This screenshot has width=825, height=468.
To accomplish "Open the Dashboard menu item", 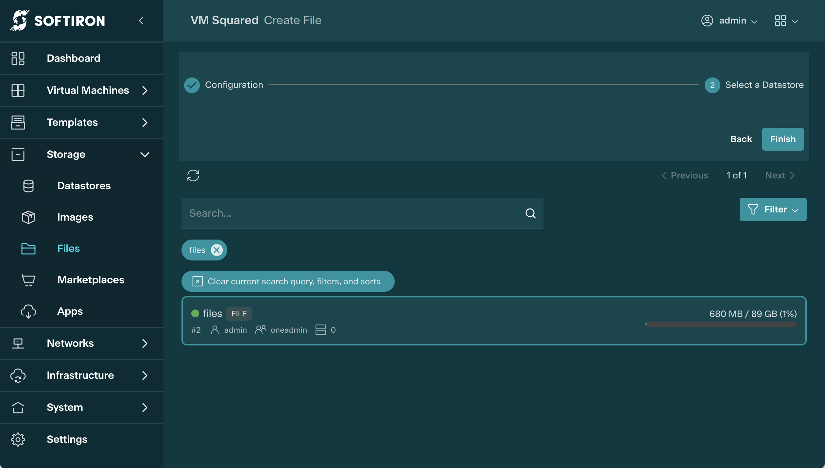I will click(x=73, y=58).
